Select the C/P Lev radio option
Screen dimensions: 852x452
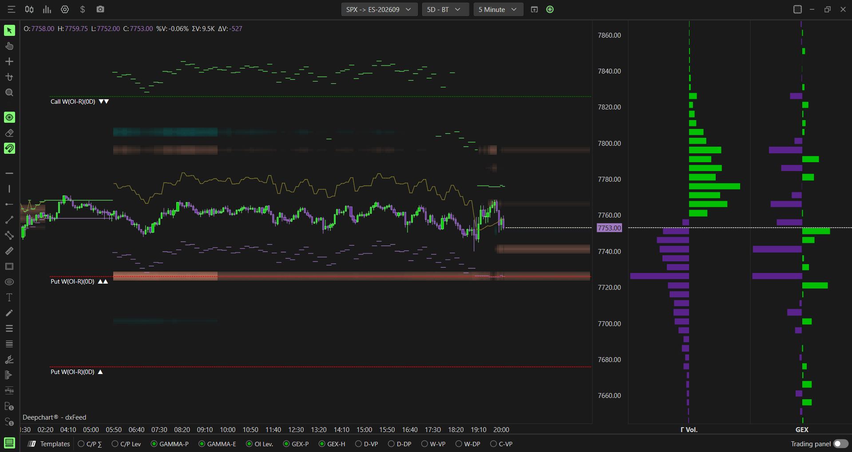[x=126, y=444]
